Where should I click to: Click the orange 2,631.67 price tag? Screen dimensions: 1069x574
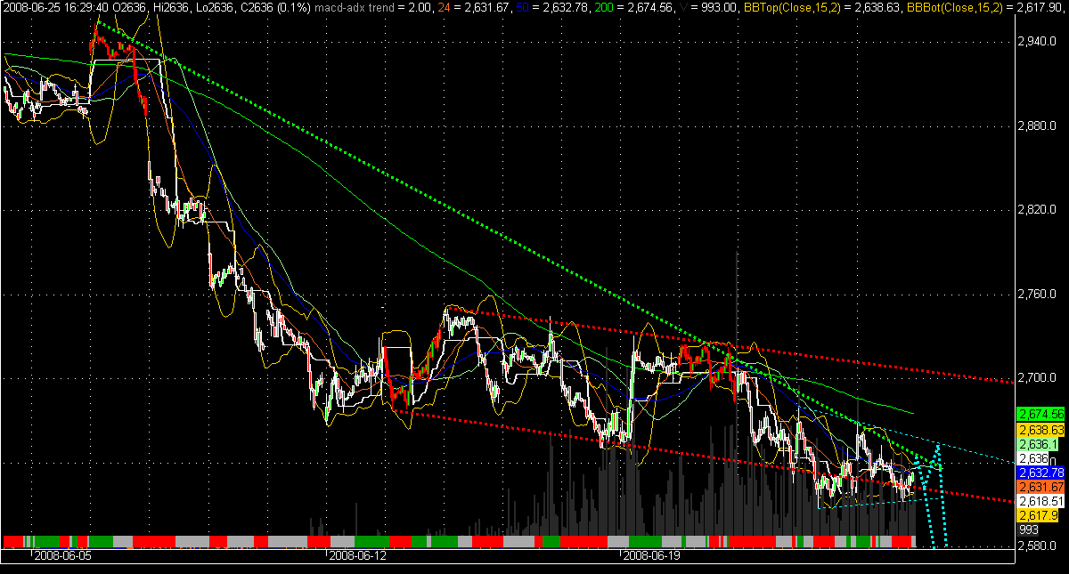tap(1040, 487)
